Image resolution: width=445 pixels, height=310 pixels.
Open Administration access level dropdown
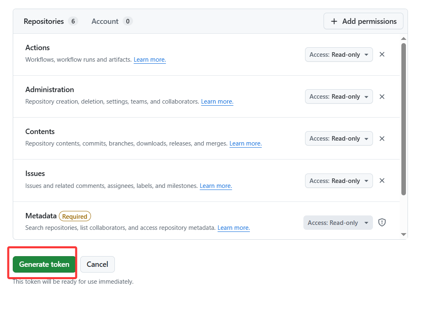(x=339, y=97)
